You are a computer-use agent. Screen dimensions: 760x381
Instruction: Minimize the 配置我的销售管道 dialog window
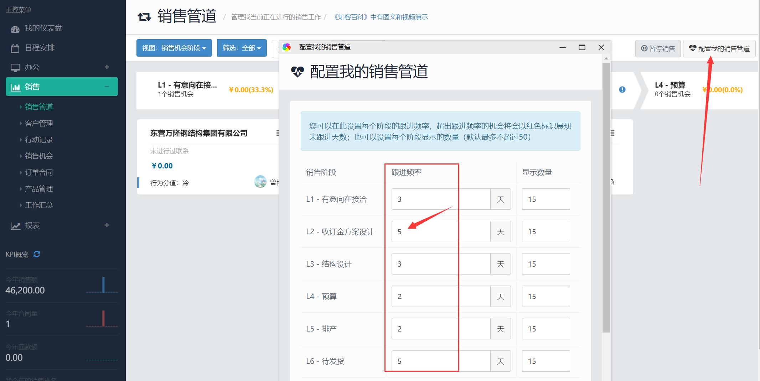(x=563, y=47)
